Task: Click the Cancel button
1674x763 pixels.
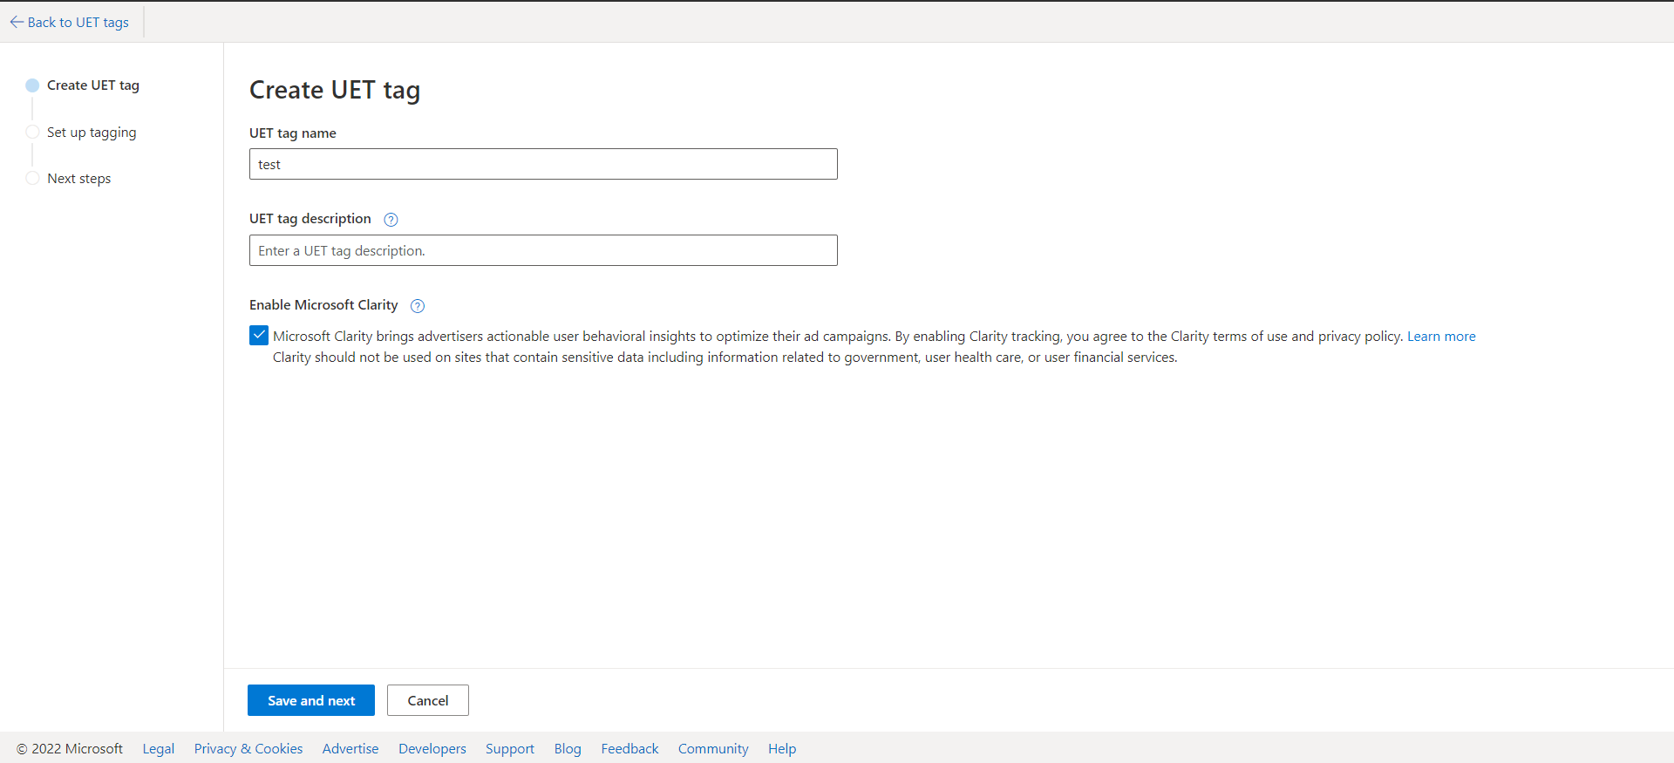Action: point(428,700)
